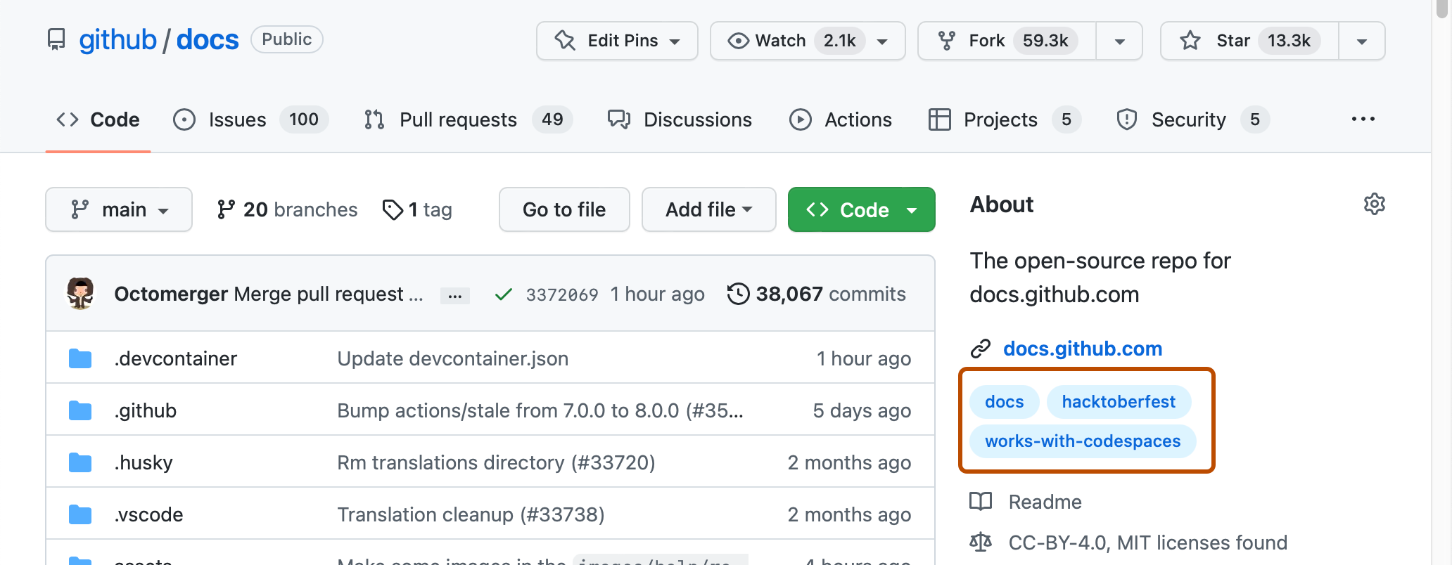The image size is (1452, 565).
Task: Star the github/docs repository
Action: click(1249, 41)
